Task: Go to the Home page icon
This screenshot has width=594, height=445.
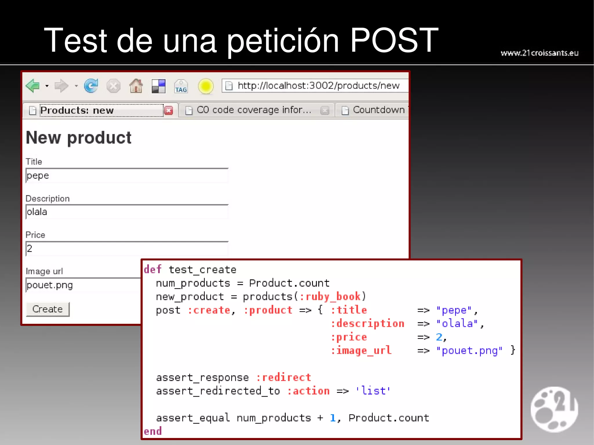Action: point(136,86)
